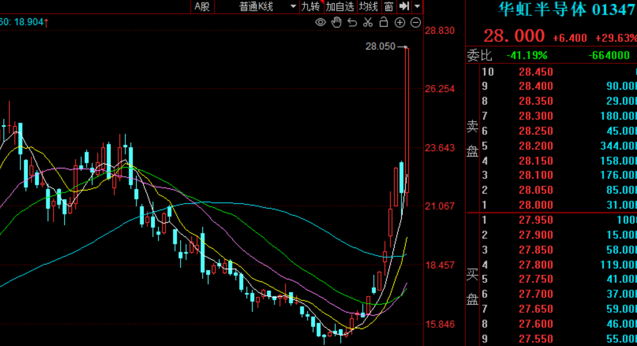Toggle the eye visibility icon in chart toolbar

[x=320, y=22]
